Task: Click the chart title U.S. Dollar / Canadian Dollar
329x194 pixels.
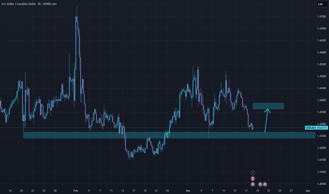Action: (18, 4)
